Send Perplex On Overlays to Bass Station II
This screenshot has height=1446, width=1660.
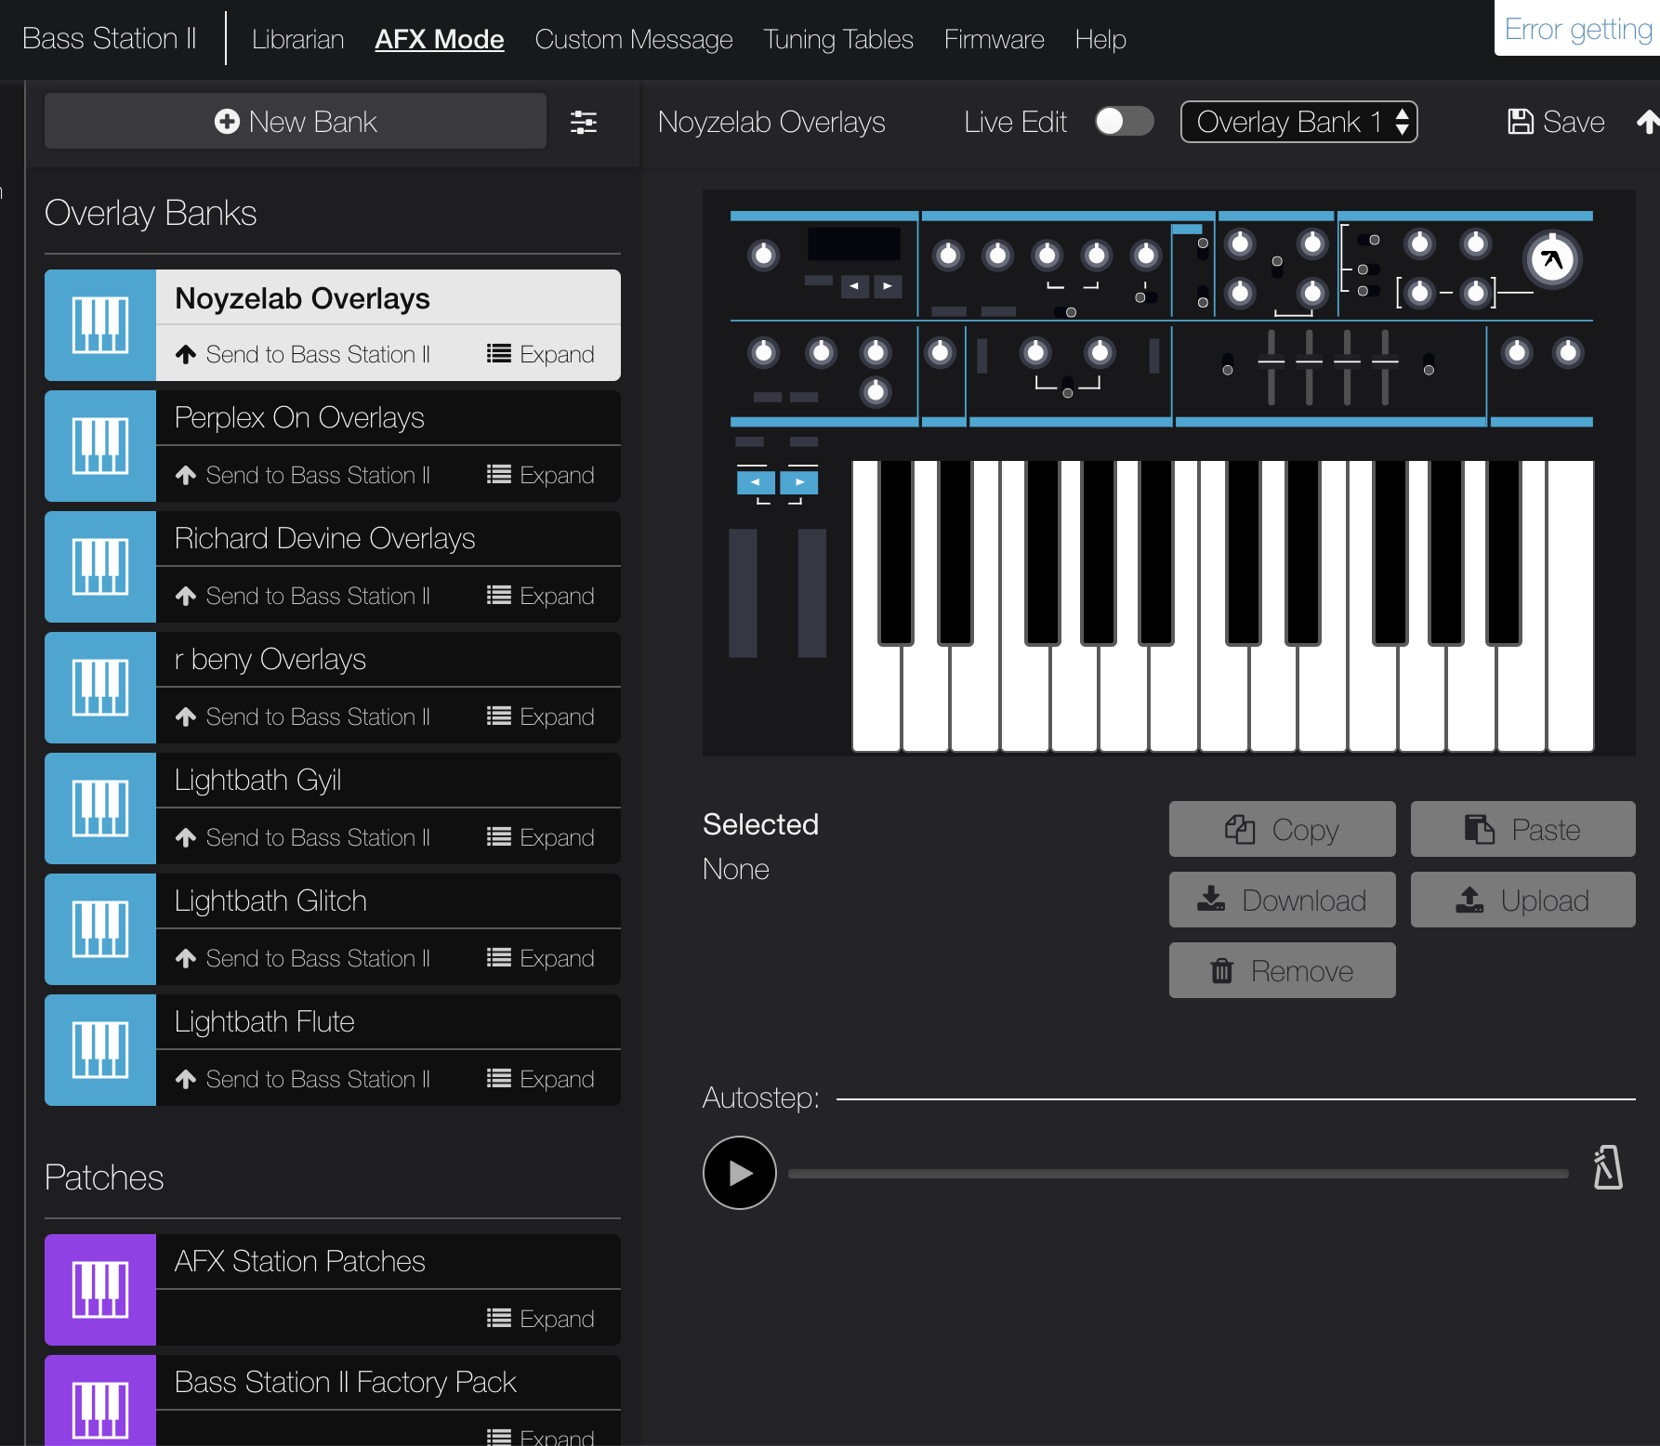pyautogui.click(x=303, y=475)
